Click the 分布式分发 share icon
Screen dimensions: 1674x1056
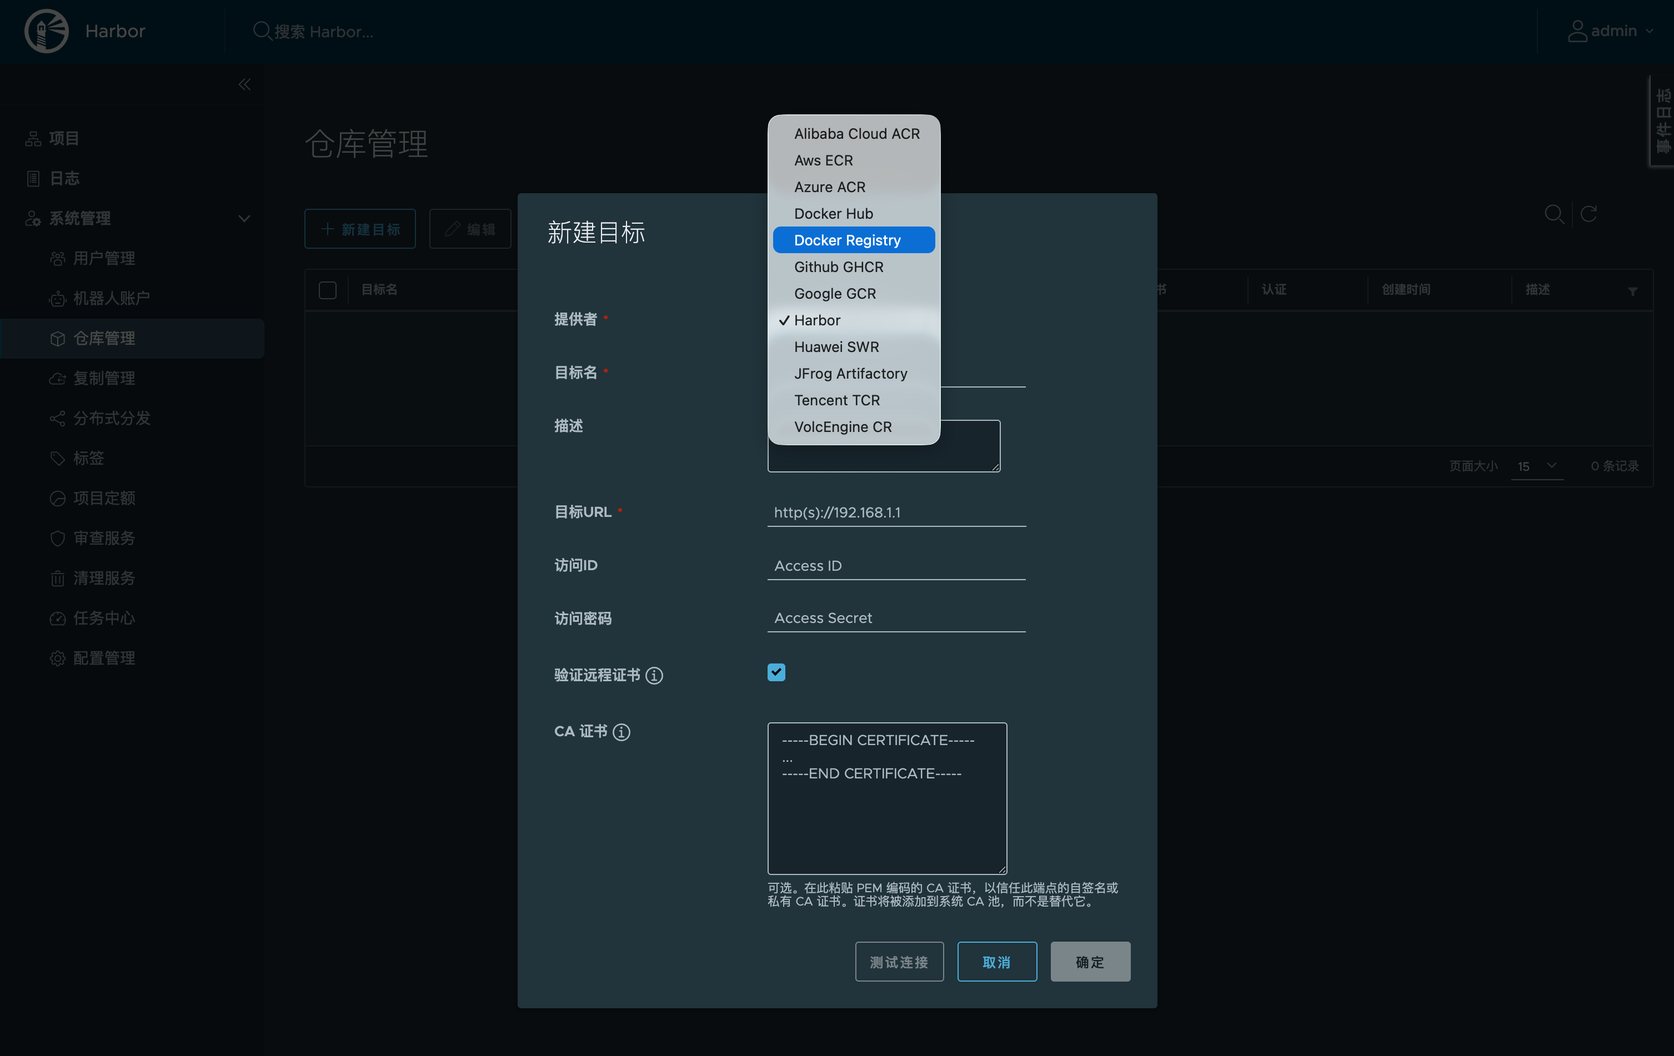(x=58, y=418)
